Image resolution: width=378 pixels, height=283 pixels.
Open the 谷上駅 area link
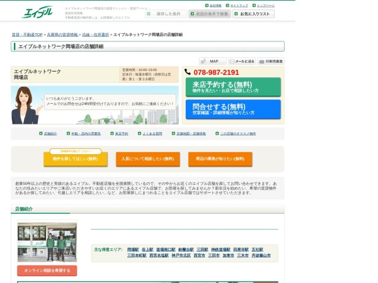147,250
